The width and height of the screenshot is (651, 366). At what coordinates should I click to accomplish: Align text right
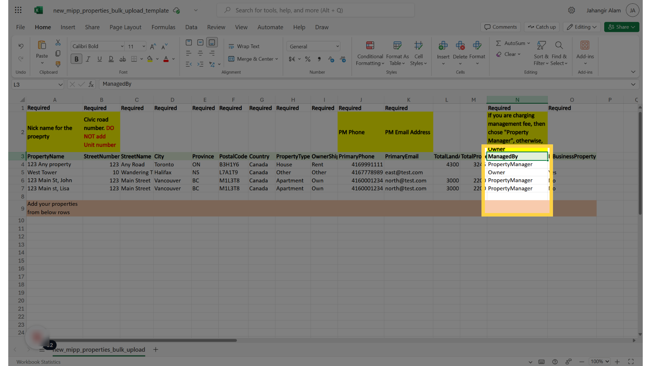(212, 53)
